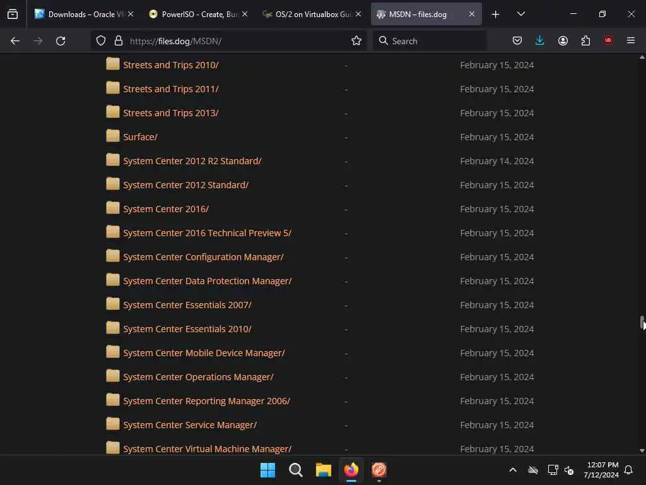Close the OS/2 on Virtualbox tab
The width and height of the screenshot is (646, 485).
coord(358,14)
